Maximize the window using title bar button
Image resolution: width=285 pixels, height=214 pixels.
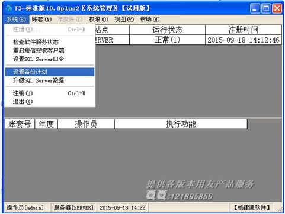(x=266, y=8)
